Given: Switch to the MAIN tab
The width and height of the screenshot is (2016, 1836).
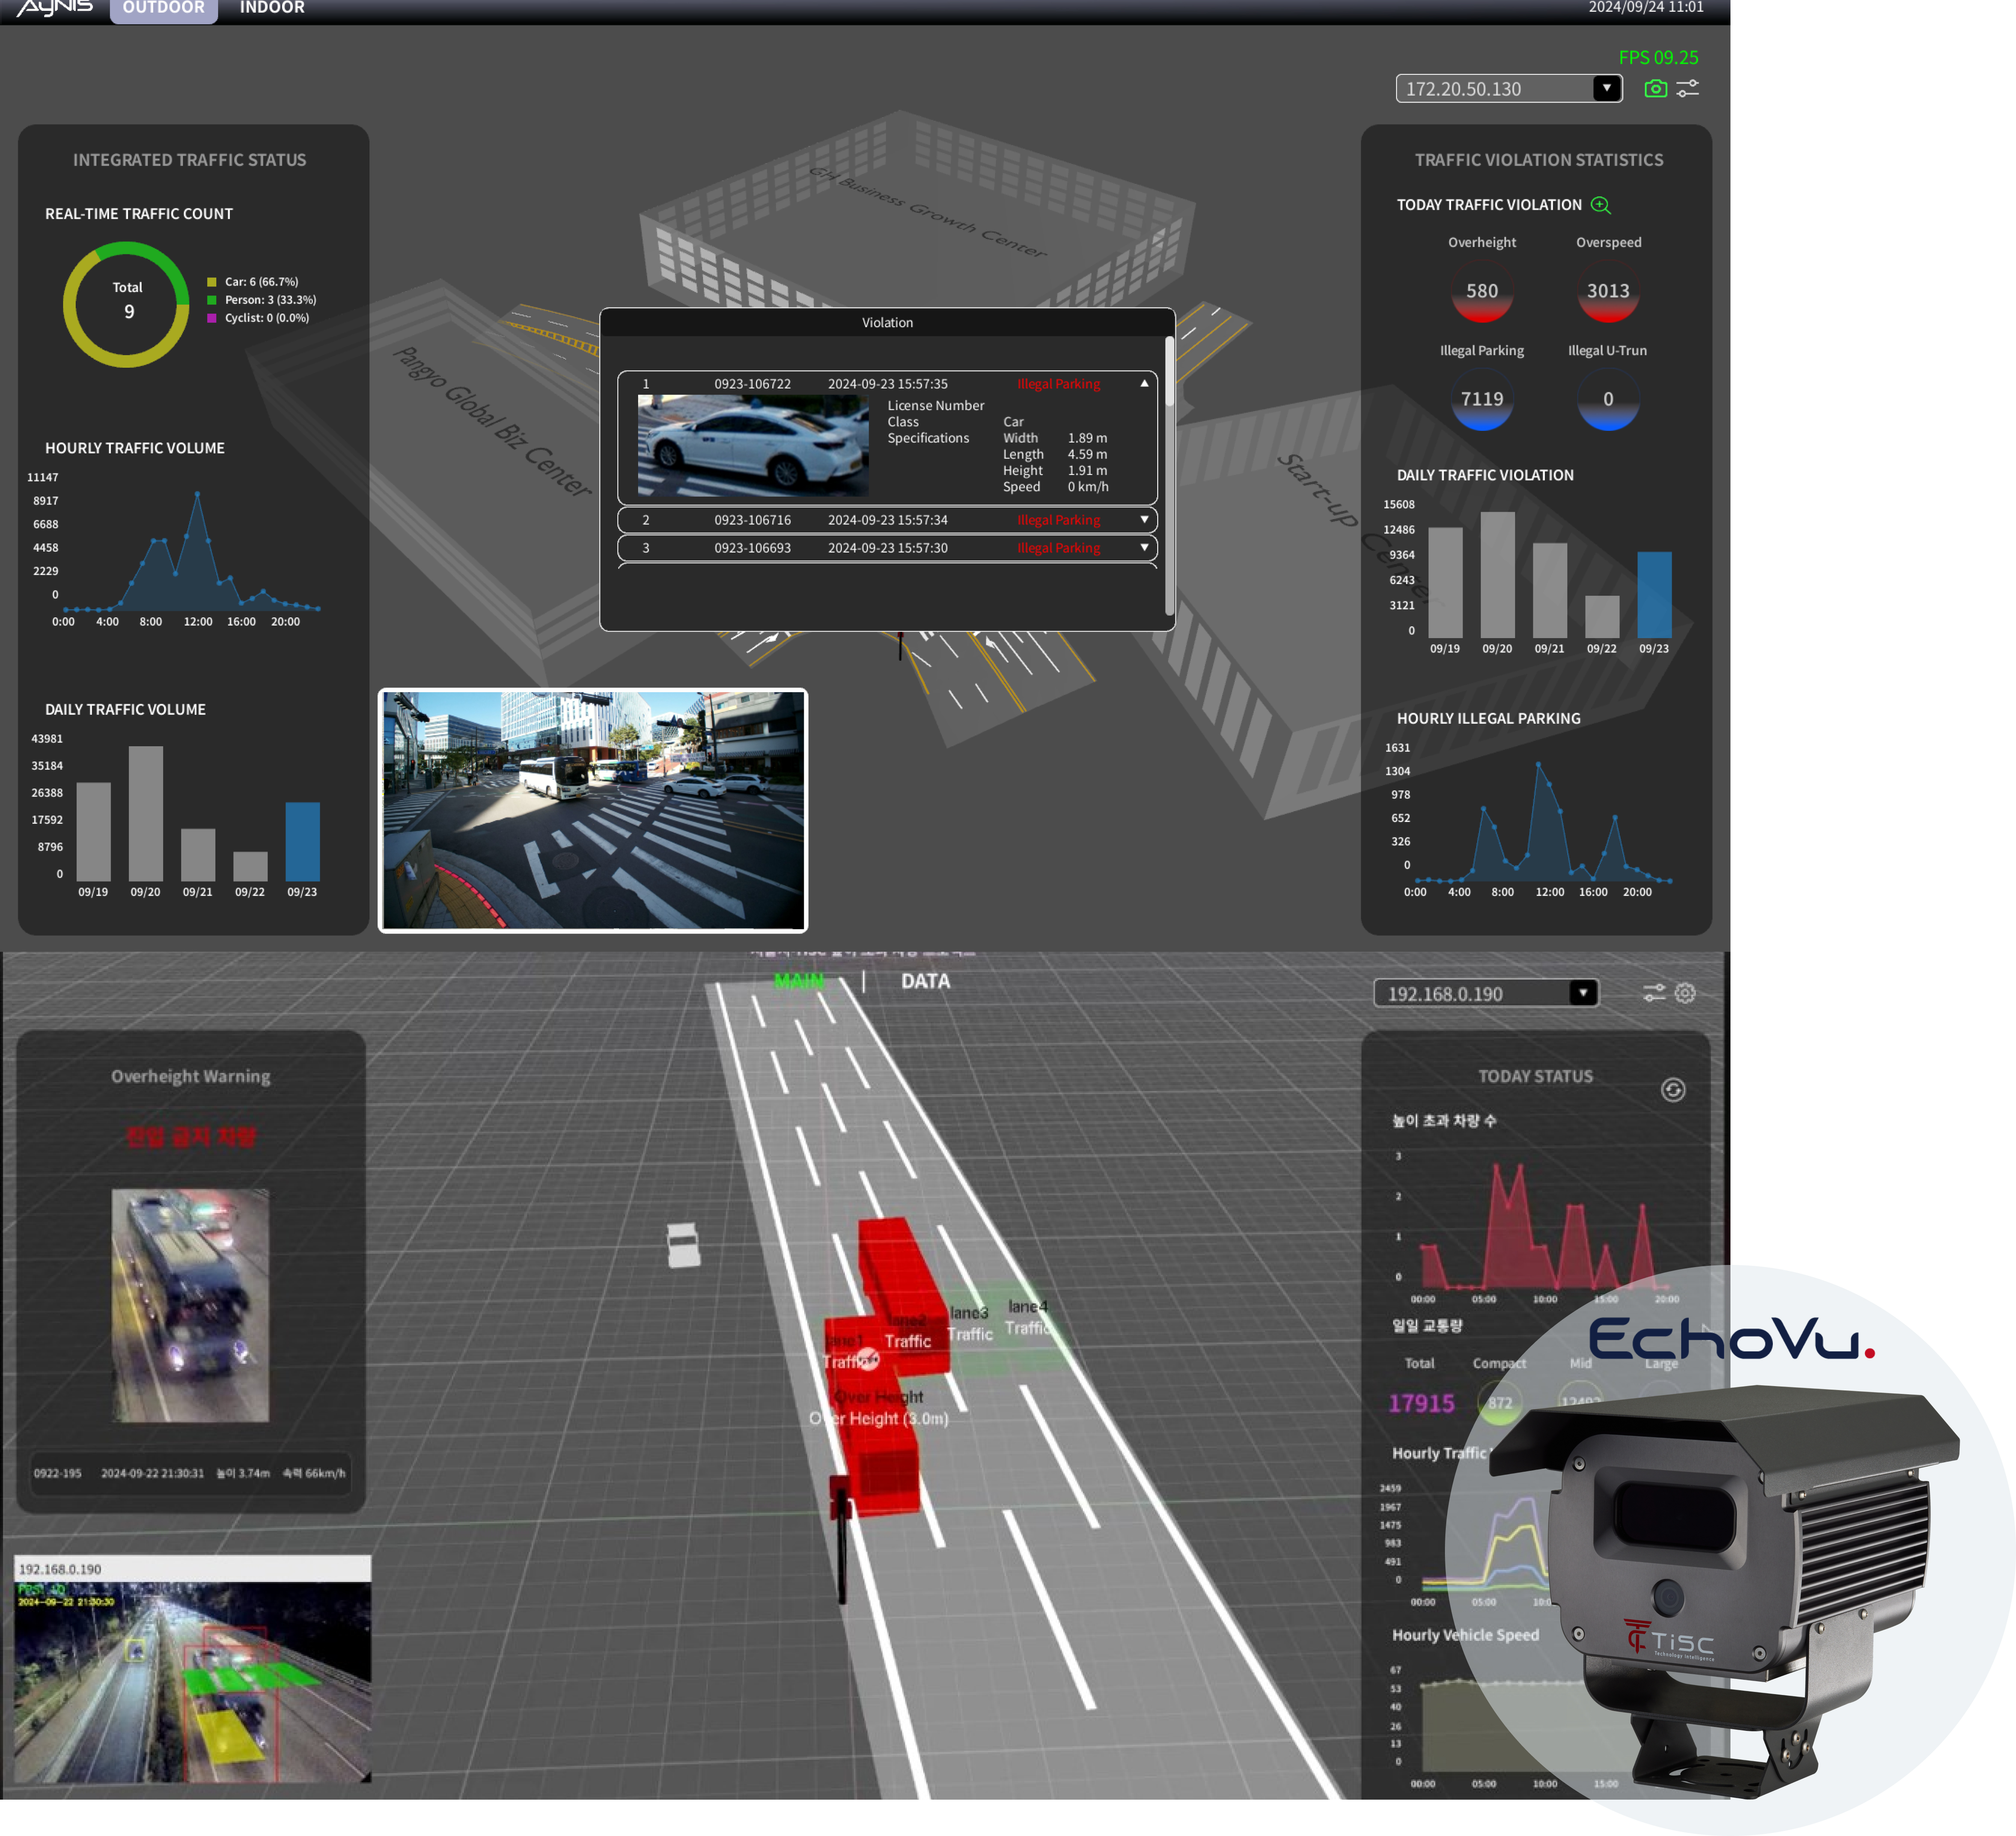Looking at the screenshot, I should click(799, 981).
